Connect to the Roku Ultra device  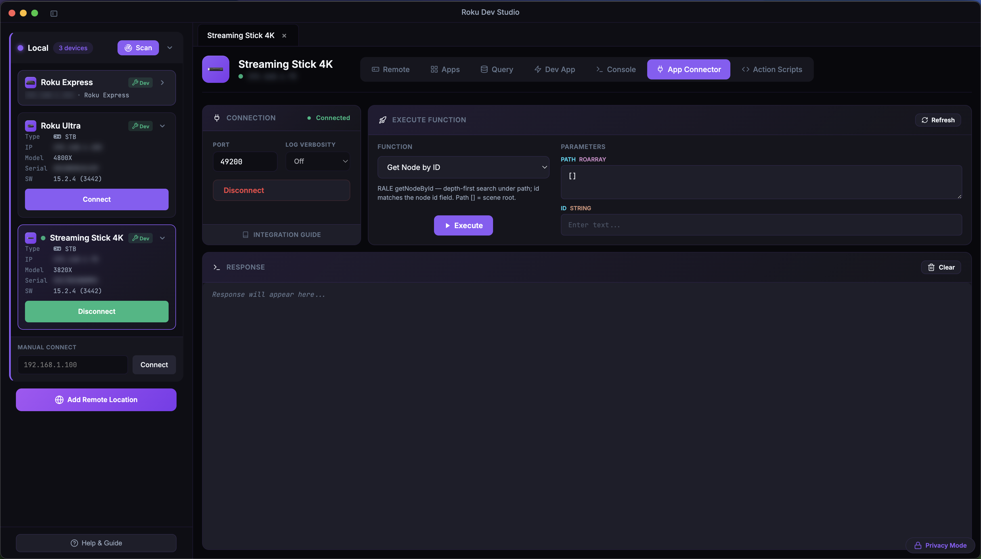[97, 199]
